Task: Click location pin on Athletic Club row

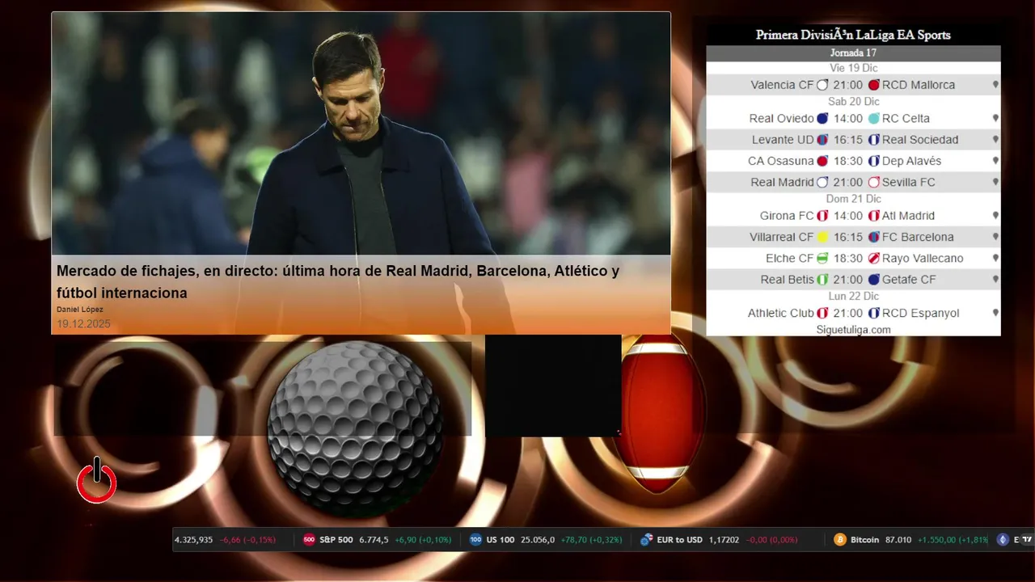Action: (995, 313)
